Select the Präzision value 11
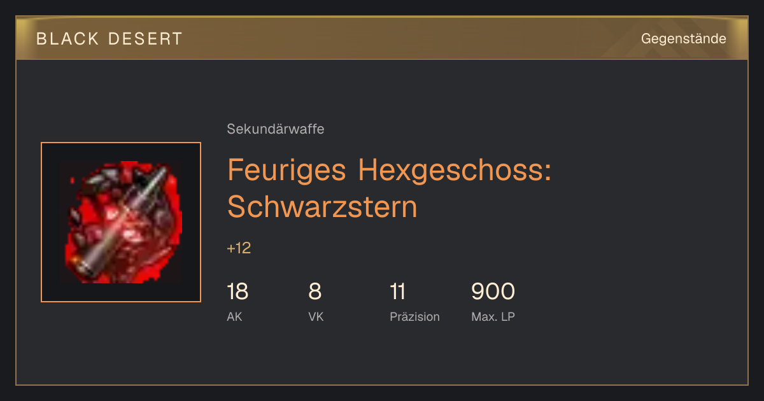Screen dimensions: 764x401 click(x=397, y=292)
